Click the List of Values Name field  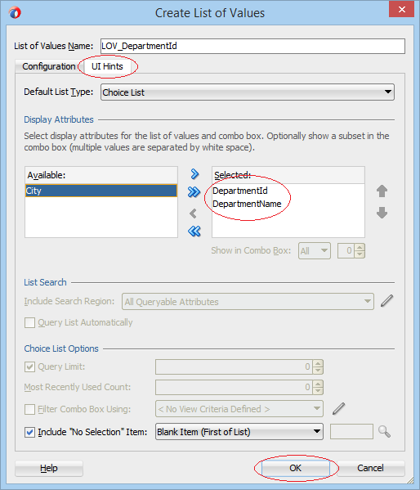[252, 47]
